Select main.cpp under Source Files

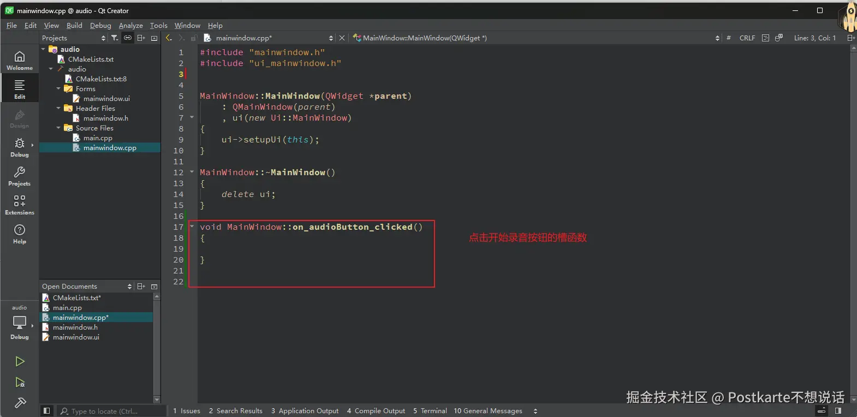[x=98, y=138]
